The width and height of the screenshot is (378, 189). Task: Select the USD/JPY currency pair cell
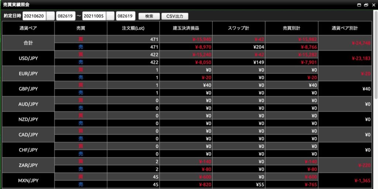click(x=28, y=58)
